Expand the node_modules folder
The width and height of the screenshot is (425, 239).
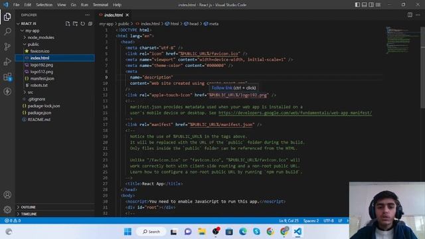[41, 37]
